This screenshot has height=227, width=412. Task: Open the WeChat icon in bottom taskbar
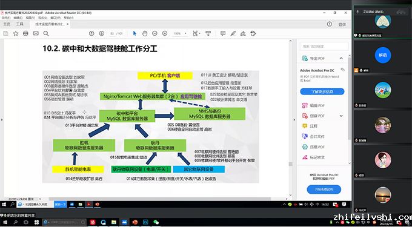tap(156, 222)
